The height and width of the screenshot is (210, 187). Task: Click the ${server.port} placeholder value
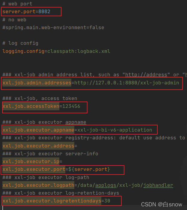(x=89, y=169)
